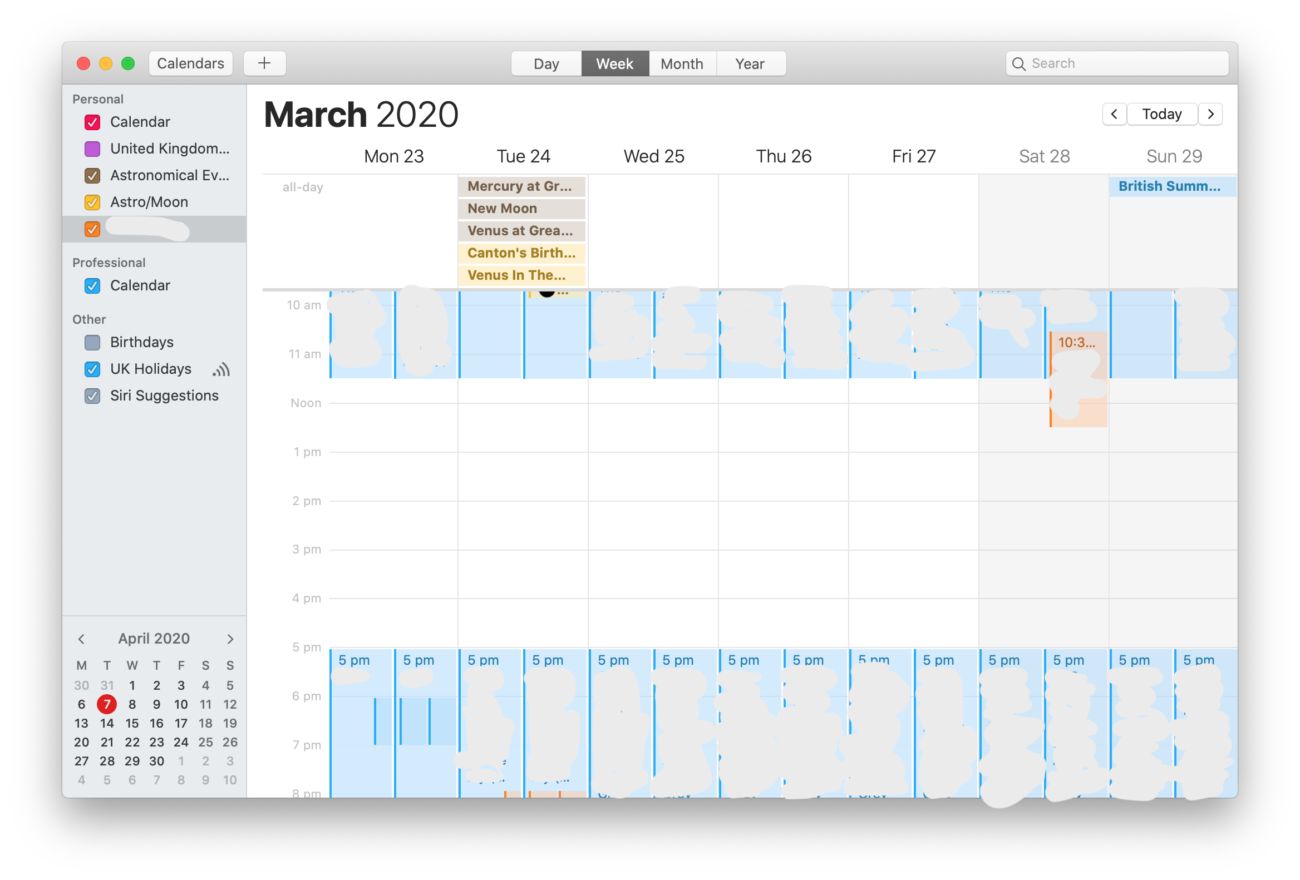
Task: Switch to Month view
Action: point(682,64)
